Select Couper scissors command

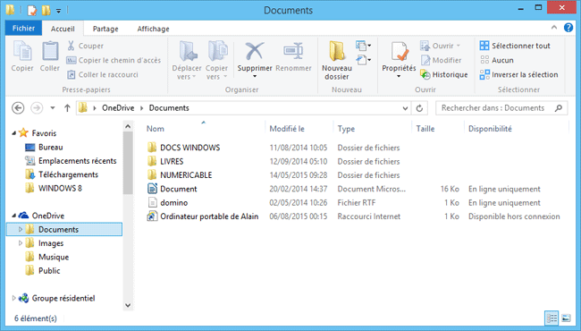click(x=85, y=46)
